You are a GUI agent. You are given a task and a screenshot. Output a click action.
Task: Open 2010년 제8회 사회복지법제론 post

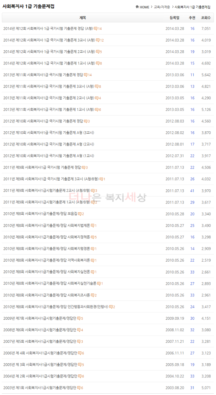click(47, 226)
